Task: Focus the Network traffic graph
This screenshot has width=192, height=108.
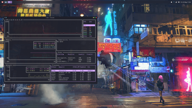Action: click(27, 73)
